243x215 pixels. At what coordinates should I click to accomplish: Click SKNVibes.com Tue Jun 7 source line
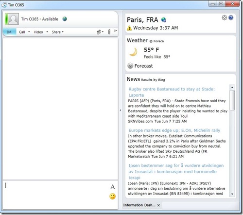(x=157, y=121)
